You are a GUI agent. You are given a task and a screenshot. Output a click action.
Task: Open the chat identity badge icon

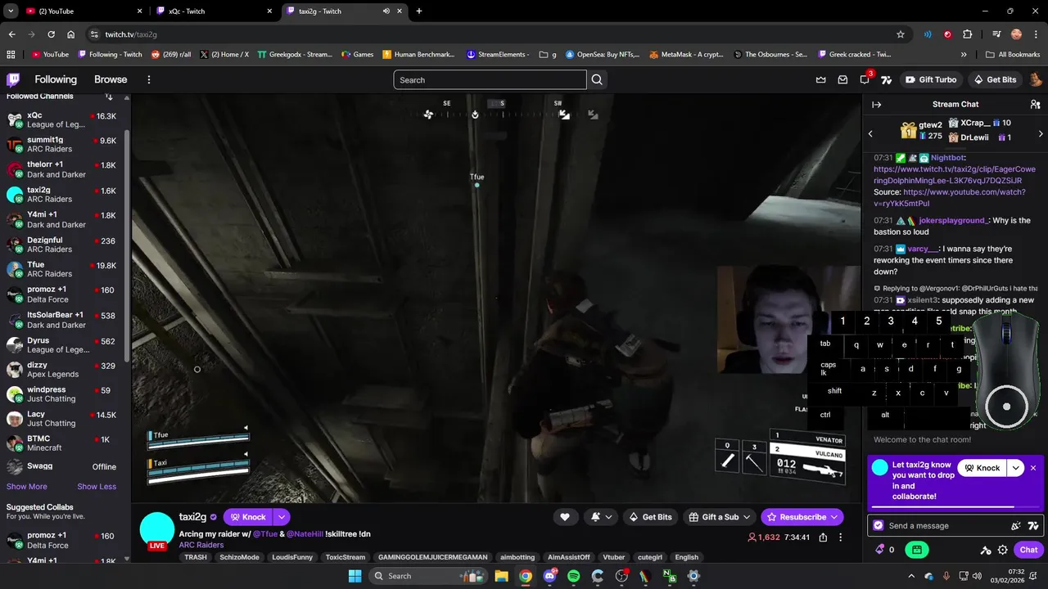click(879, 526)
